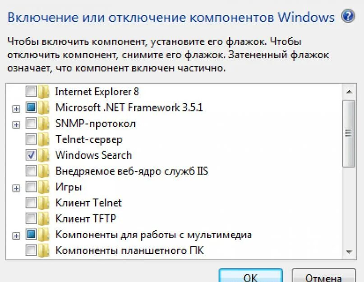Expand the SNMP-протокол tree node
The height and width of the screenshot is (282, 364).
click(x=16, y=125)
